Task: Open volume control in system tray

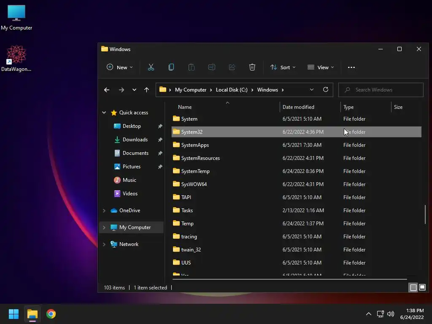Action: click(391, 314)
